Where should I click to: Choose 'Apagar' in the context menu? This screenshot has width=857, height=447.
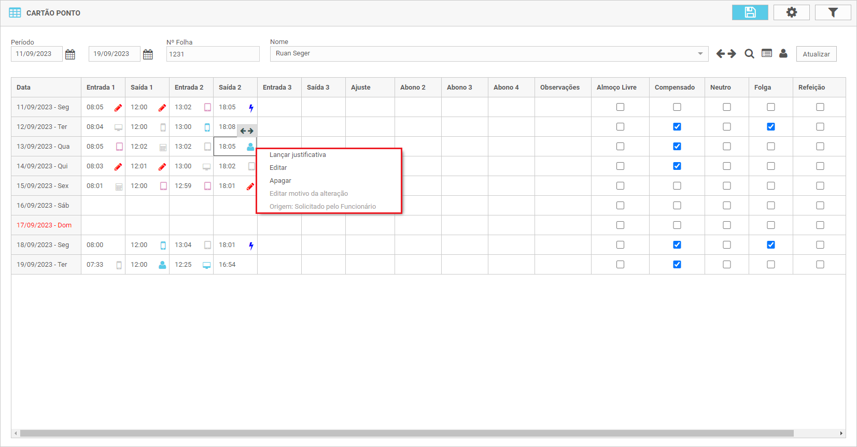click(x=280, y=181)
